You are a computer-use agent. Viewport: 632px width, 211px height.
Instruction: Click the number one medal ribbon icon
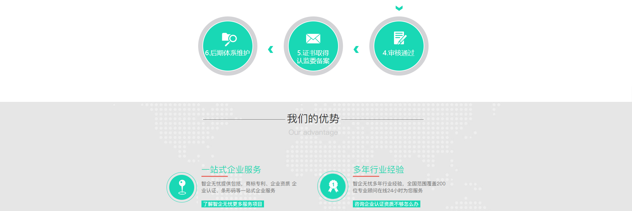[333, 186]
